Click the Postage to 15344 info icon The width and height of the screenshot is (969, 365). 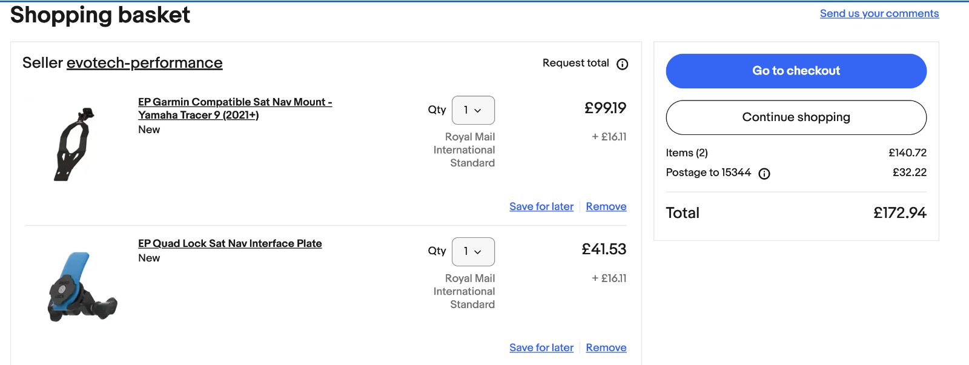click(x=764, y=174)
